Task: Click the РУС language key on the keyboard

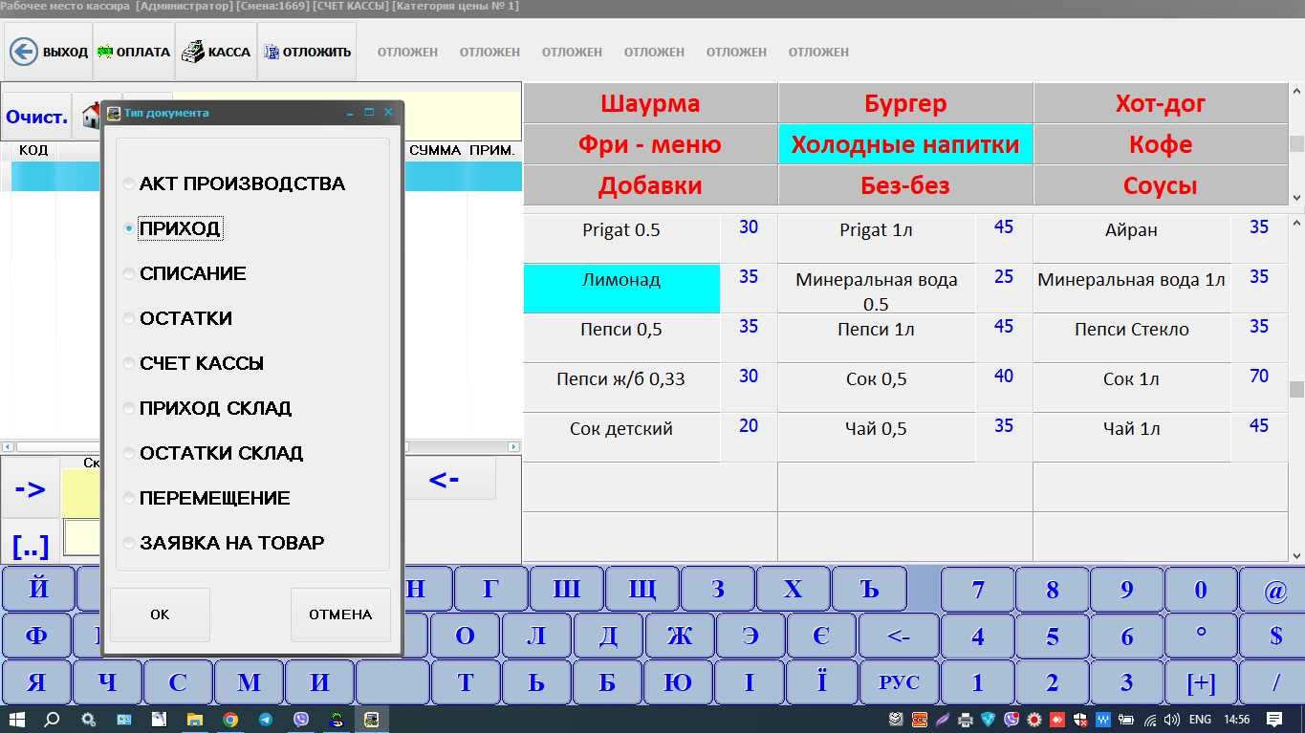Action: (899, 682)
